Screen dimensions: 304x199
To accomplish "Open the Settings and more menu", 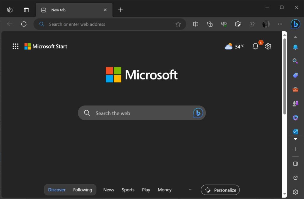I will tap(280, 24).
